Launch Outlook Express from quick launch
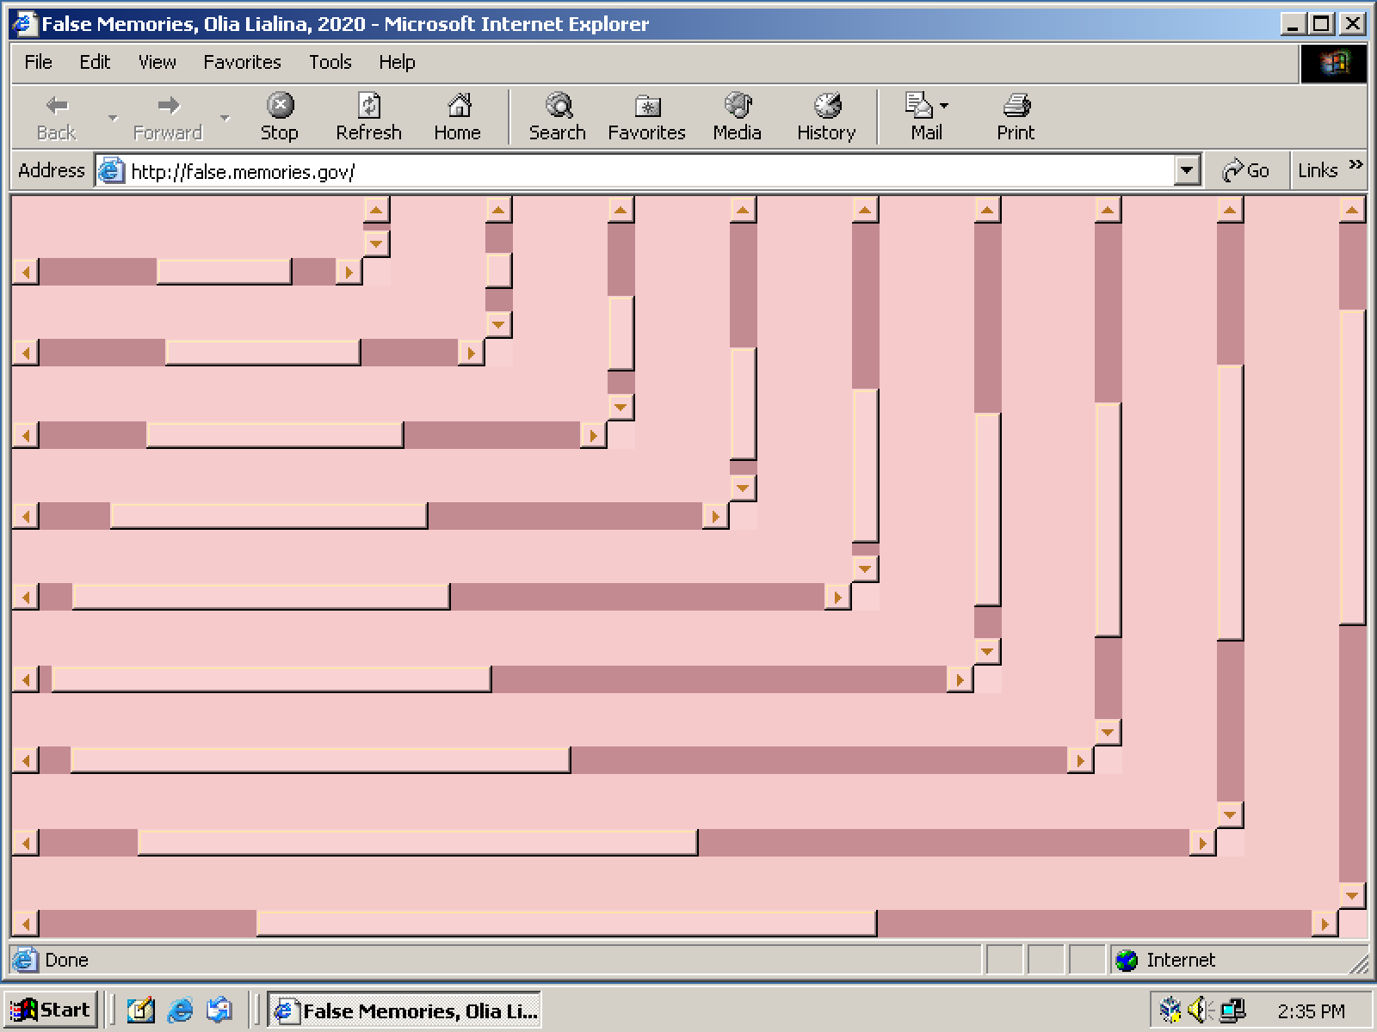The image size is (1377, 1032). tap(219, 1010)
